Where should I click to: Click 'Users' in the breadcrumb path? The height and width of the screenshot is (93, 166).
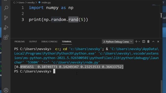tap(21, 3)
